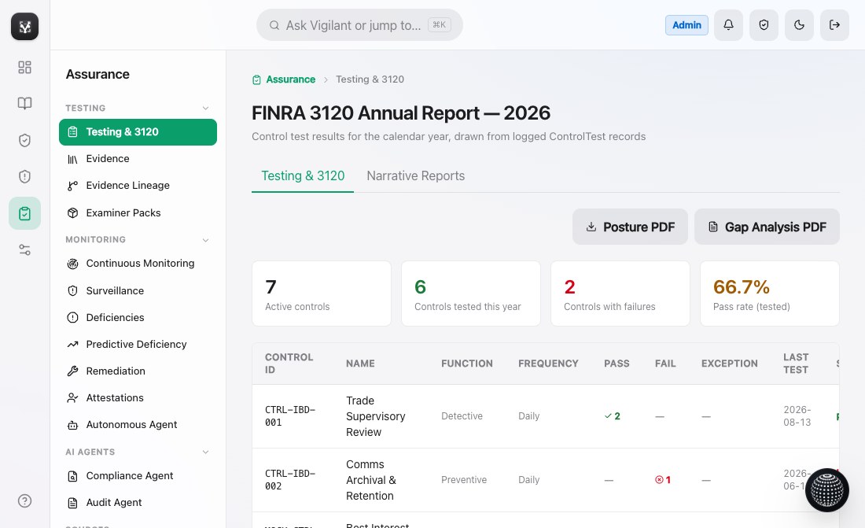Viewport: 865px width, 528px height.
Task: Open Testing & 3120 in sidebar
Action: coord(138,132)
